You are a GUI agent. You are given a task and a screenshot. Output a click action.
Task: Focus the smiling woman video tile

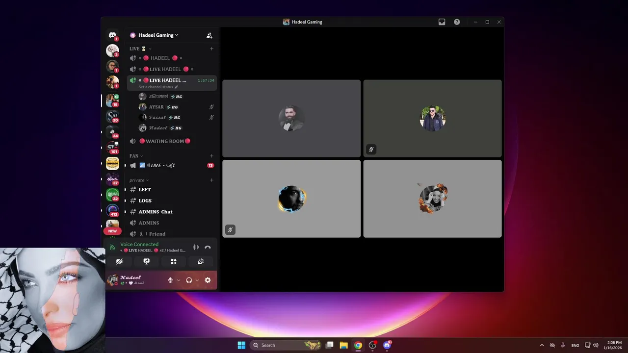point(432,199)
